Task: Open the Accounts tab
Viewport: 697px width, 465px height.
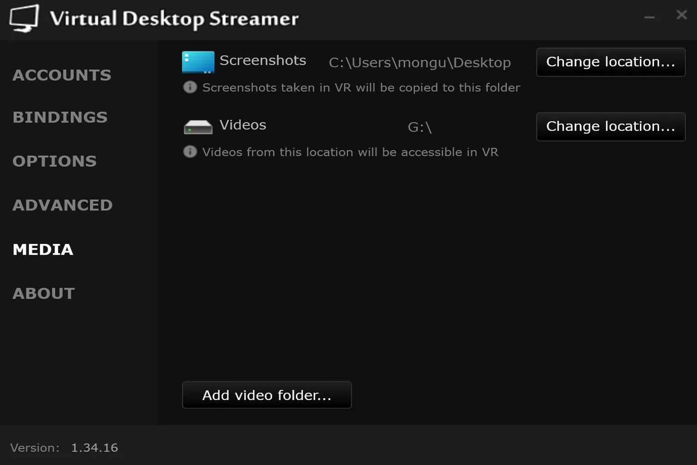Action: [62, 75]
